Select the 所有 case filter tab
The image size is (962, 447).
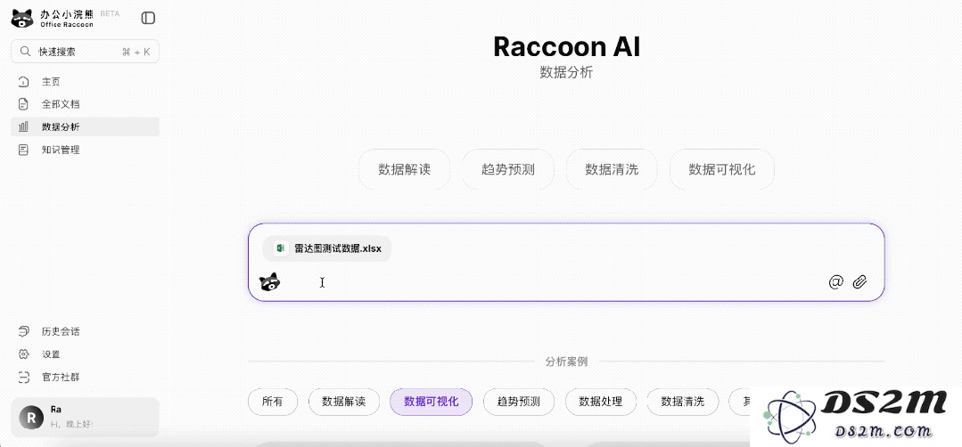pos(273,402)
